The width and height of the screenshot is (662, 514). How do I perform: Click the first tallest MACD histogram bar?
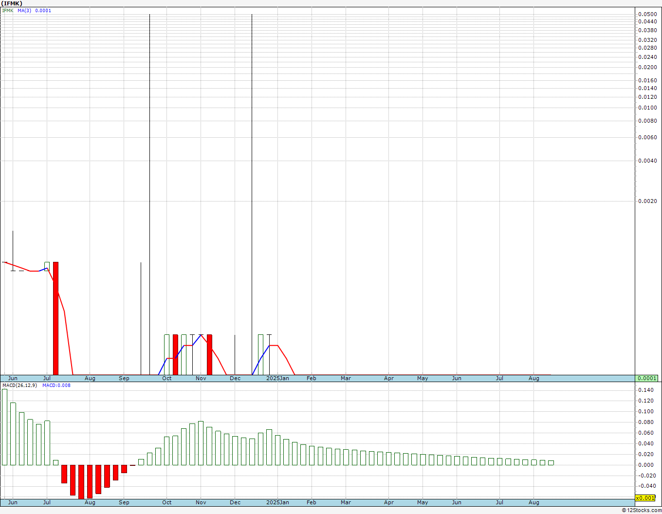pyautogui.click(x=5, y=427)
